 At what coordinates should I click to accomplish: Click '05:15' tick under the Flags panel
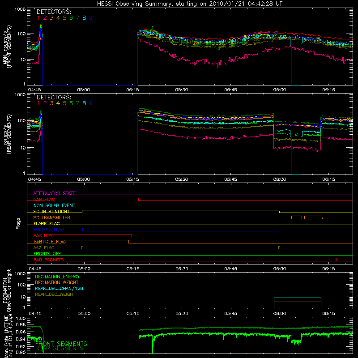tap(133, 269)
